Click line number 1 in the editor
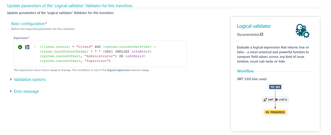The image size is (331, 135). 35,47
